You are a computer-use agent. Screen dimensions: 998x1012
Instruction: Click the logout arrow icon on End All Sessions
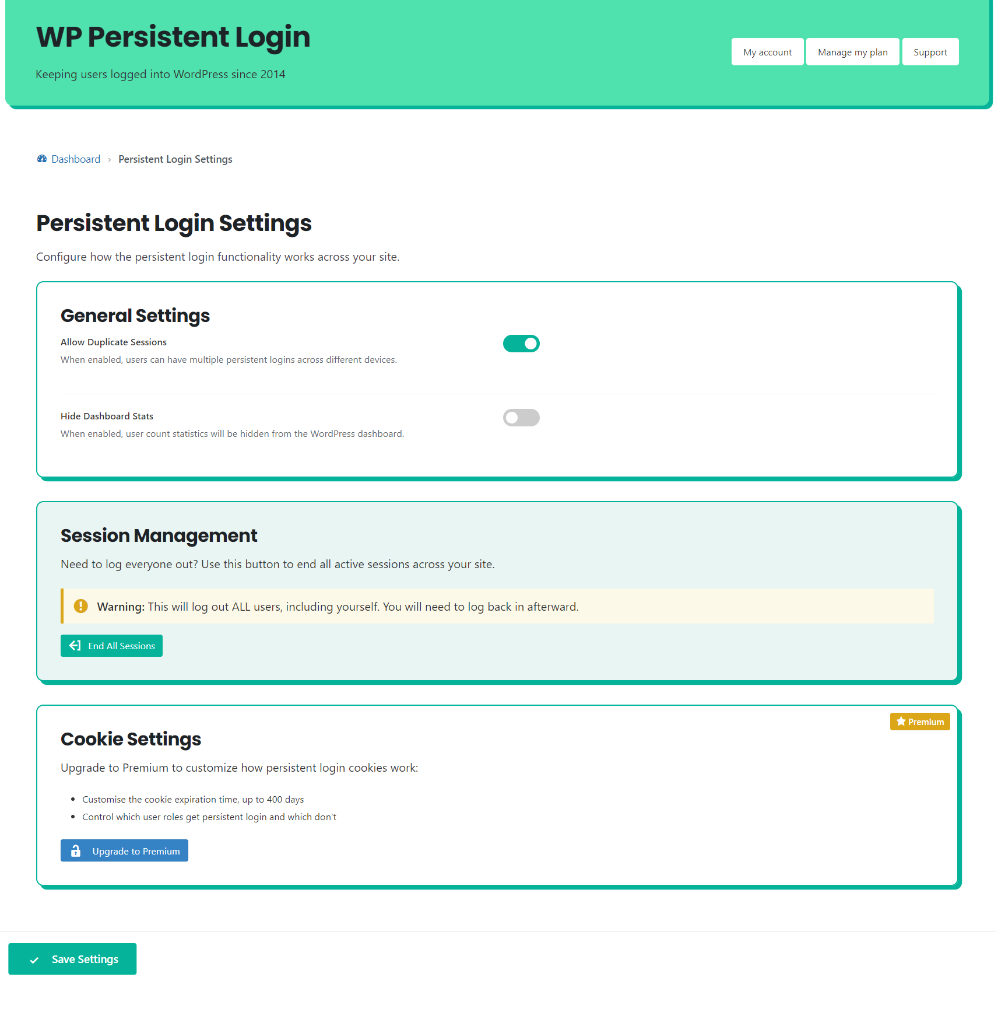(75, 646)
